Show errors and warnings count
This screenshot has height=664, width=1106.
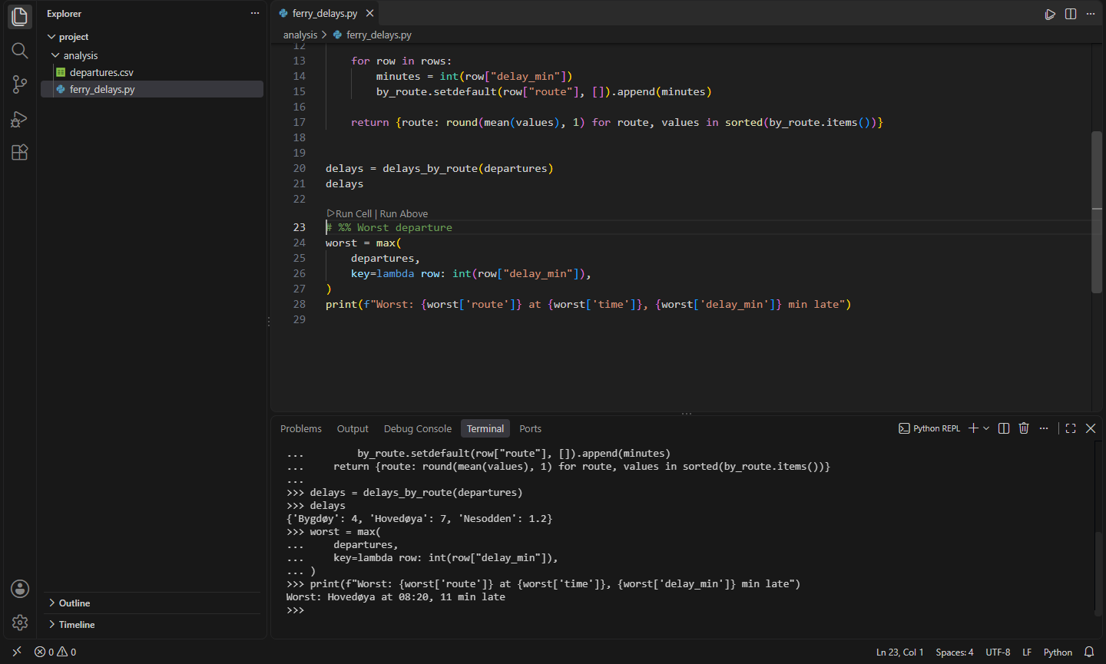tap(55, 652)
